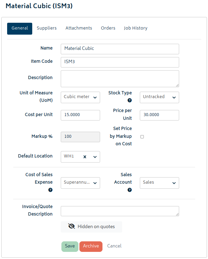This screenshot has width=208, height=259.
Task: Click the Stock Type help icon
Action: point(130,100)
